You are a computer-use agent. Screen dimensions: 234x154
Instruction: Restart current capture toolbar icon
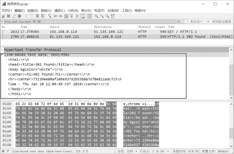pos(14,16)
